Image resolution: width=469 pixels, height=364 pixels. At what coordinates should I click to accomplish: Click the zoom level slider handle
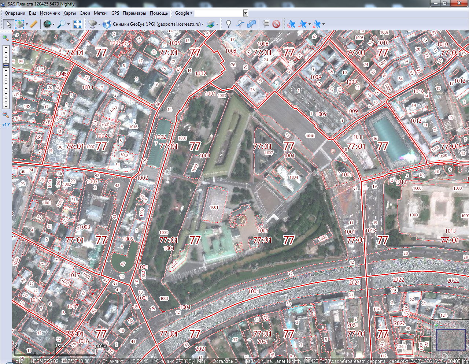6,66
